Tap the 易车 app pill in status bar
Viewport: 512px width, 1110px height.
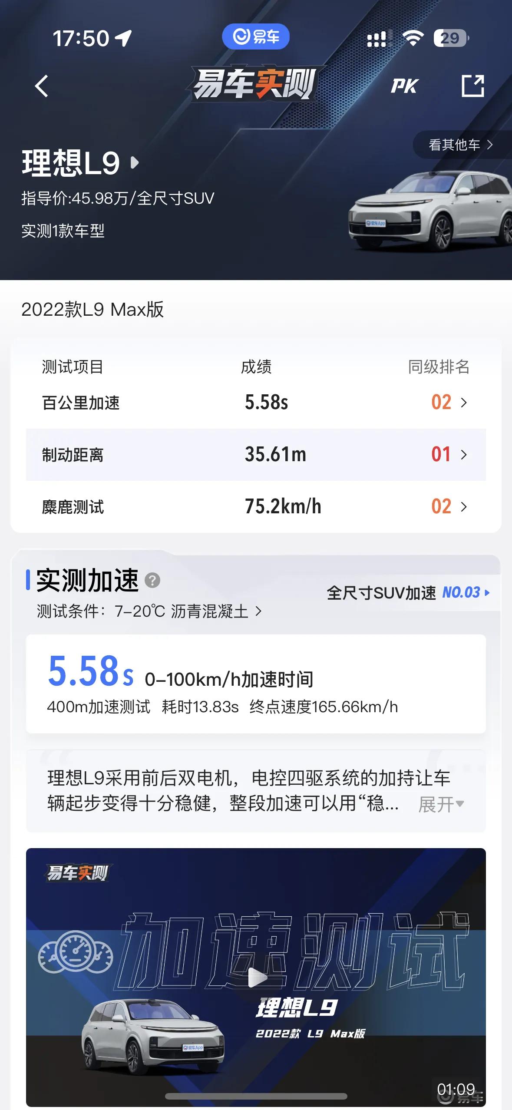256,36
